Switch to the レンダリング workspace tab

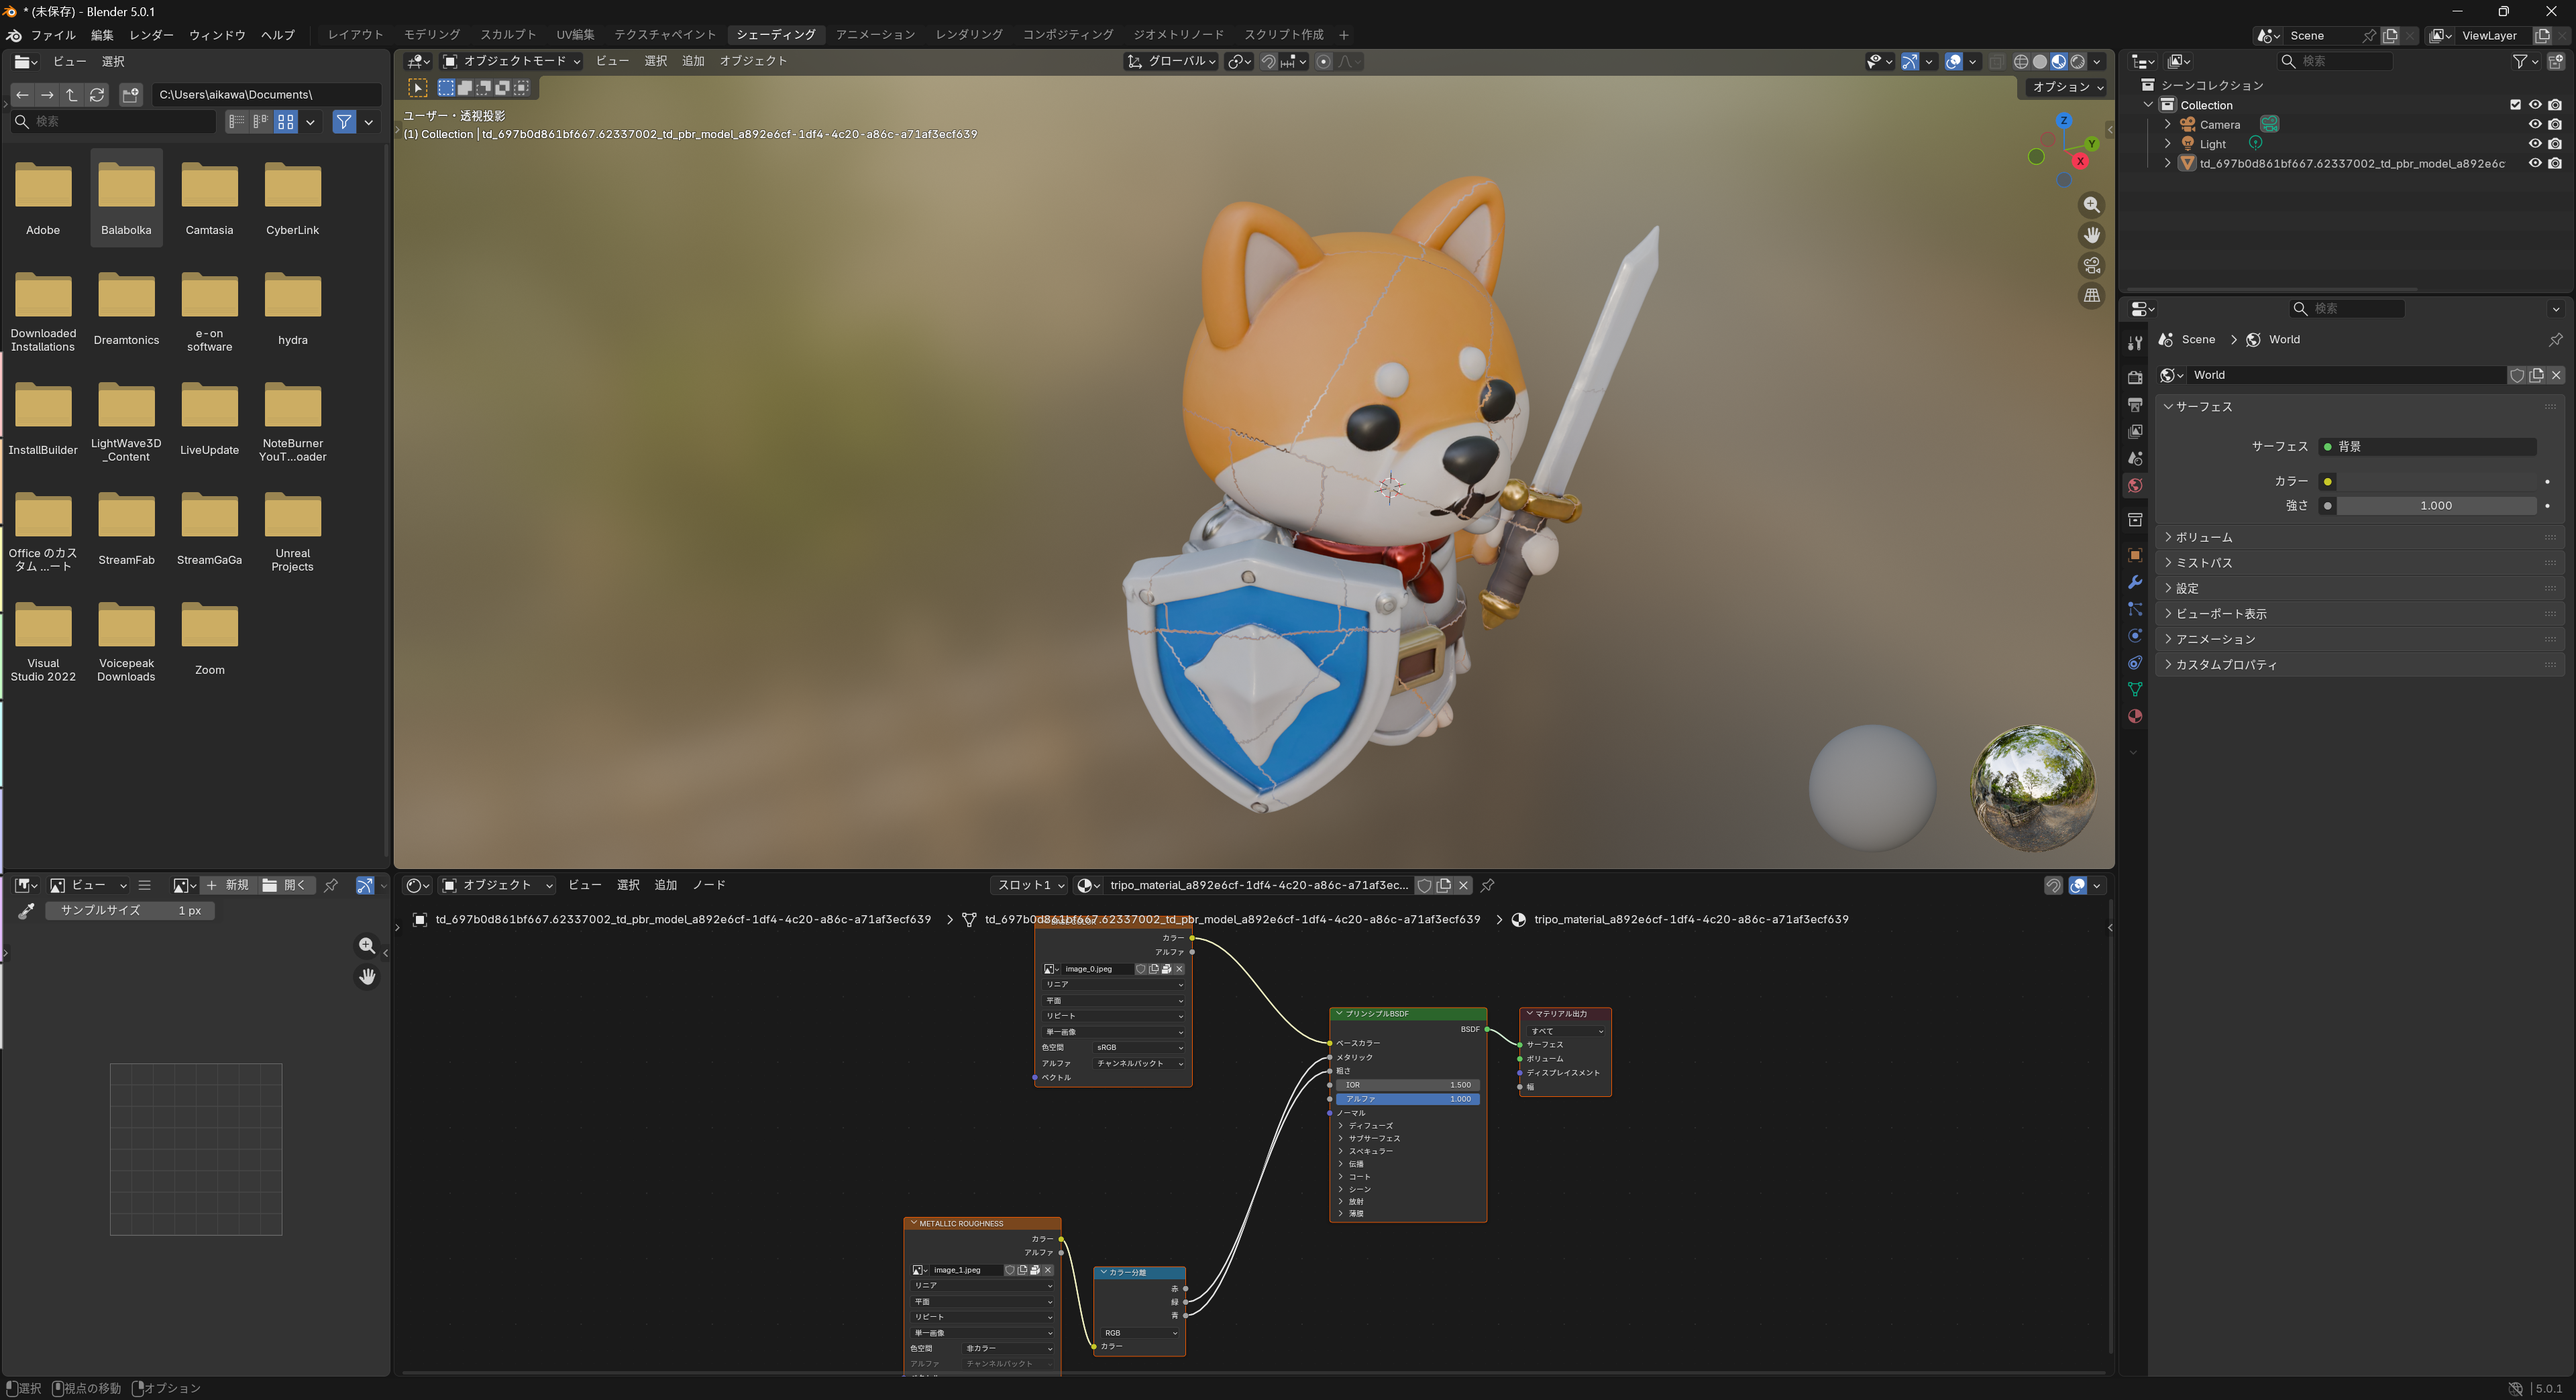968,34
